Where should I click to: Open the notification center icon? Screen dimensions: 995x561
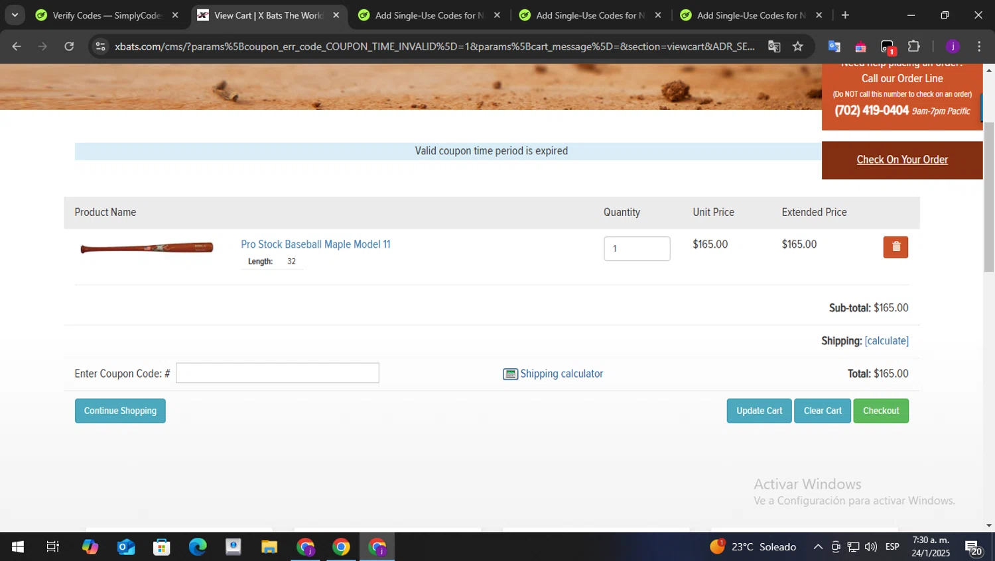(973, 547)
